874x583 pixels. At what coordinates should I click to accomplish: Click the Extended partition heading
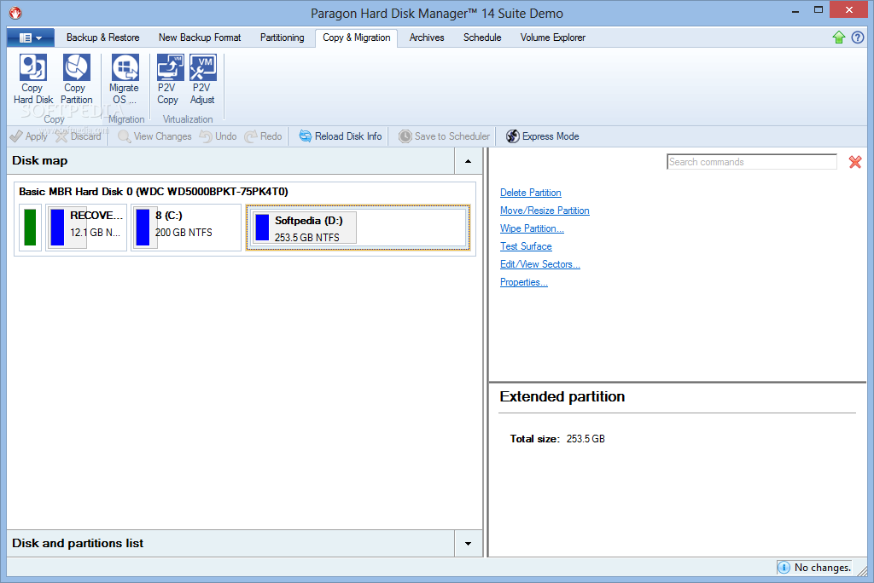[562, 396]
